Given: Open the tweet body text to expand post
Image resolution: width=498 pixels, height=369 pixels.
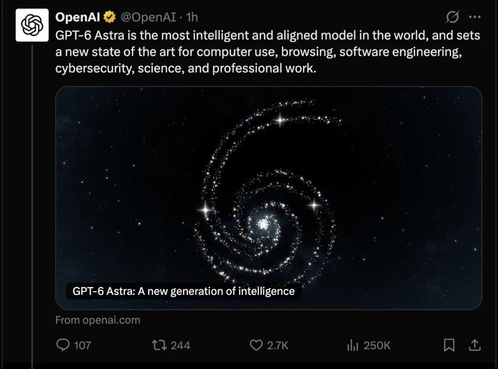Looking at the screenshot, I should click(x=268, y=52).
